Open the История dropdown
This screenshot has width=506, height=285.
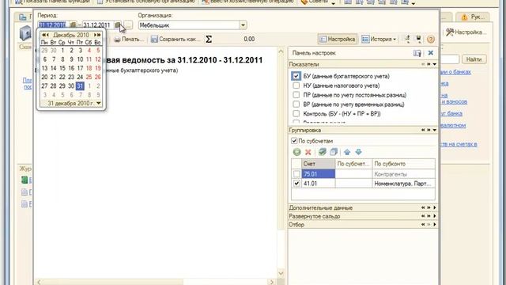[379, 39]
